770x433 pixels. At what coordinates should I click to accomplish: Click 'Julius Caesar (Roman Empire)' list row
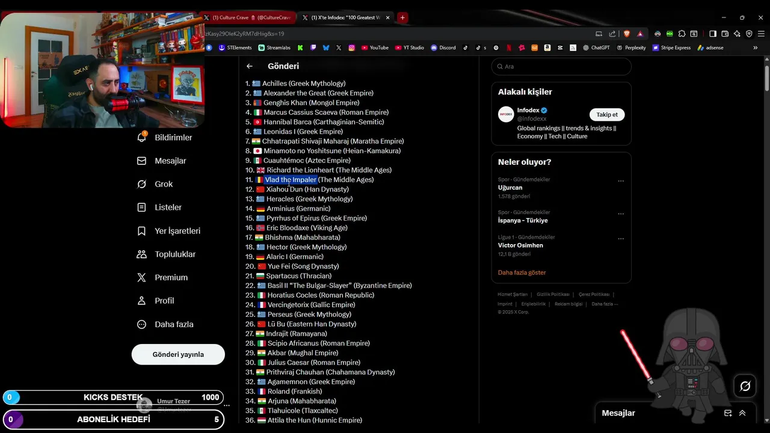303,363
